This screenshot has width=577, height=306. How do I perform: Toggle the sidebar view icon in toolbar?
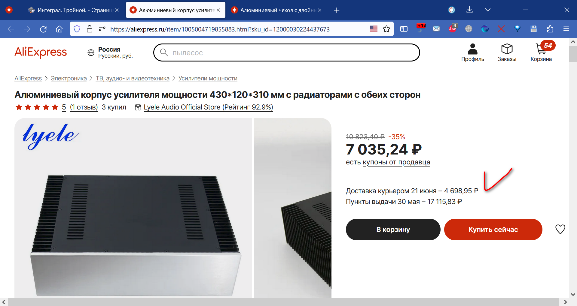[x=404, y=29]
